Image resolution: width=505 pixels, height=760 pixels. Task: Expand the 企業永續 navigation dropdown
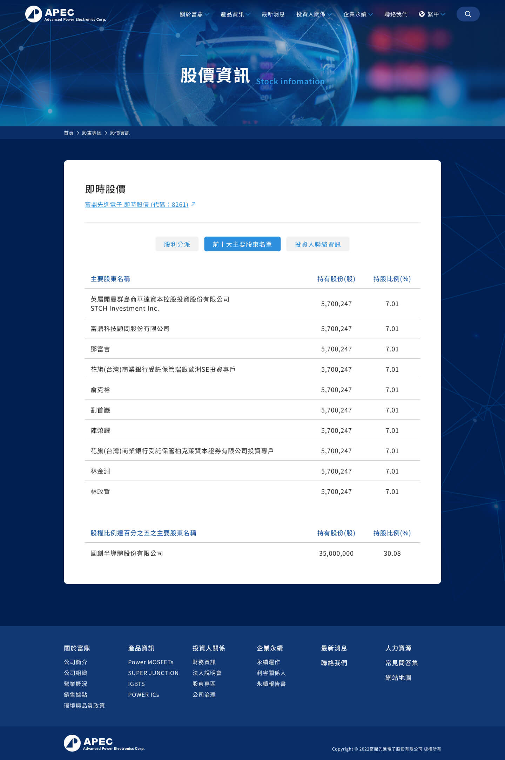(358, 14)
